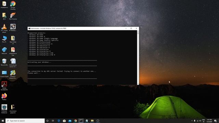219x123 pixels.
Task: Launch Google Chrome from desktop shortcut
Action: click(x=13, y=5)
